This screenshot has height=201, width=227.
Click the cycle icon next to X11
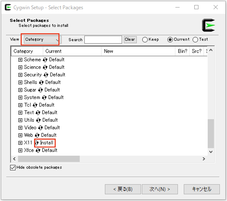37,143
